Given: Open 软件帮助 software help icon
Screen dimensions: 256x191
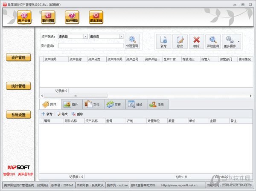Looking at the screenshot, I should [x=72, y=17].
